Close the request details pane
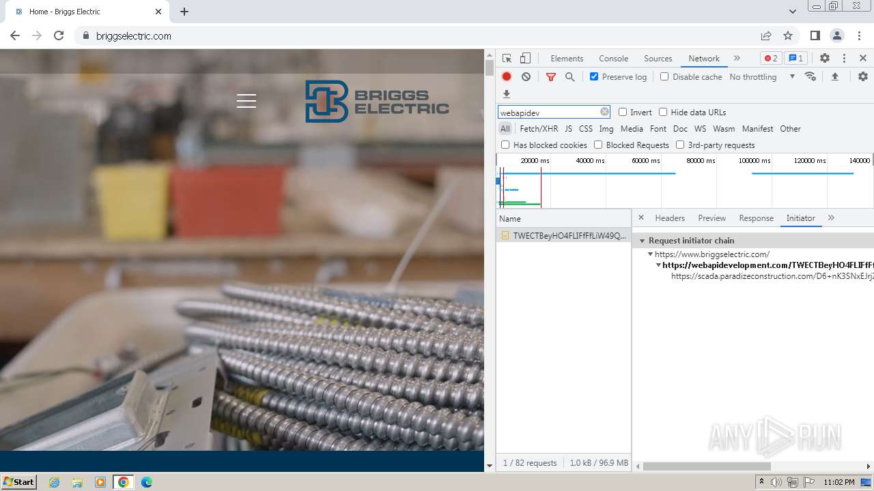 (x=641, y=218)
